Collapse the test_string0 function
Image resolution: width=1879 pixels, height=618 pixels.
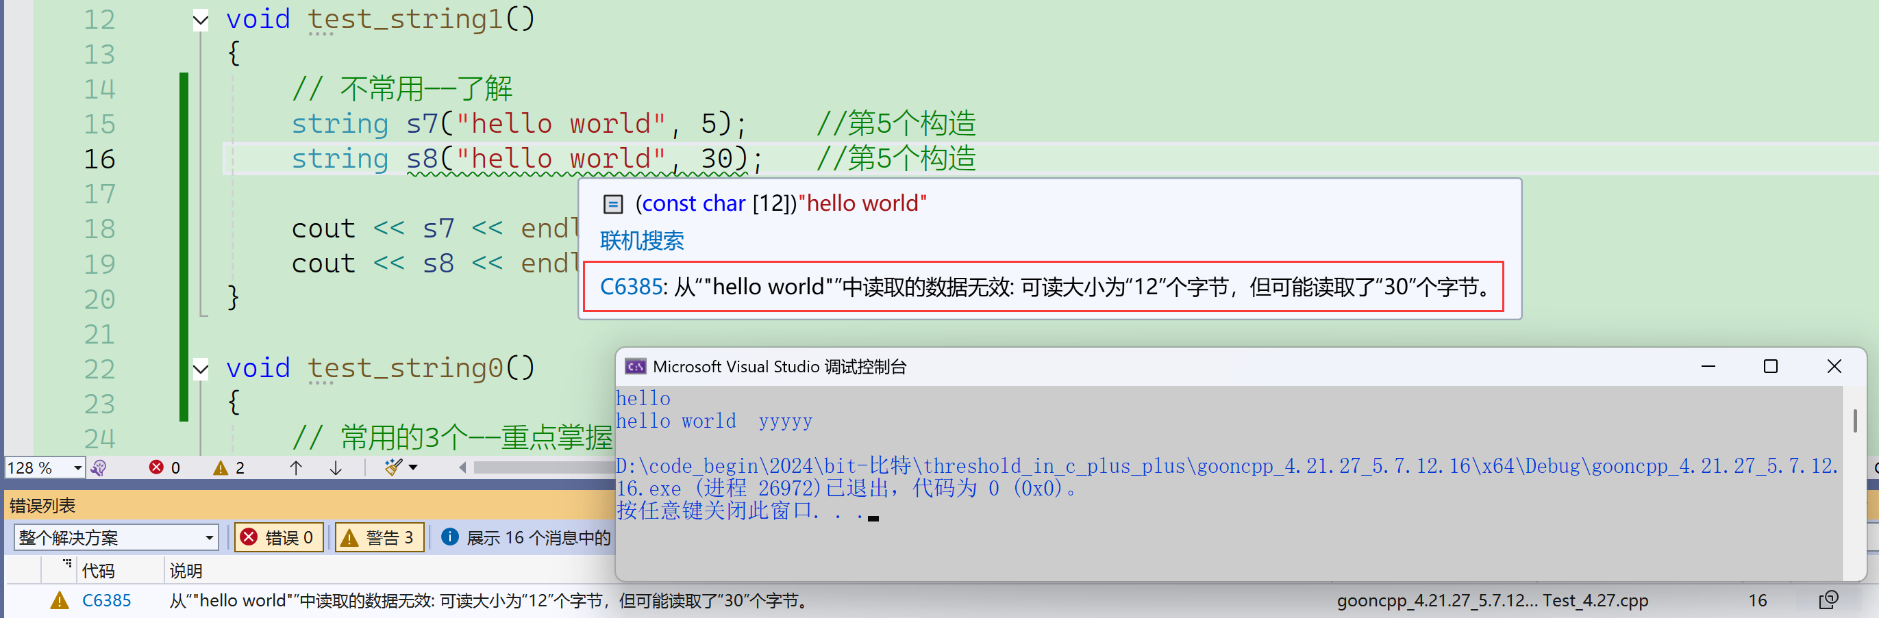(x=201, y=370)
